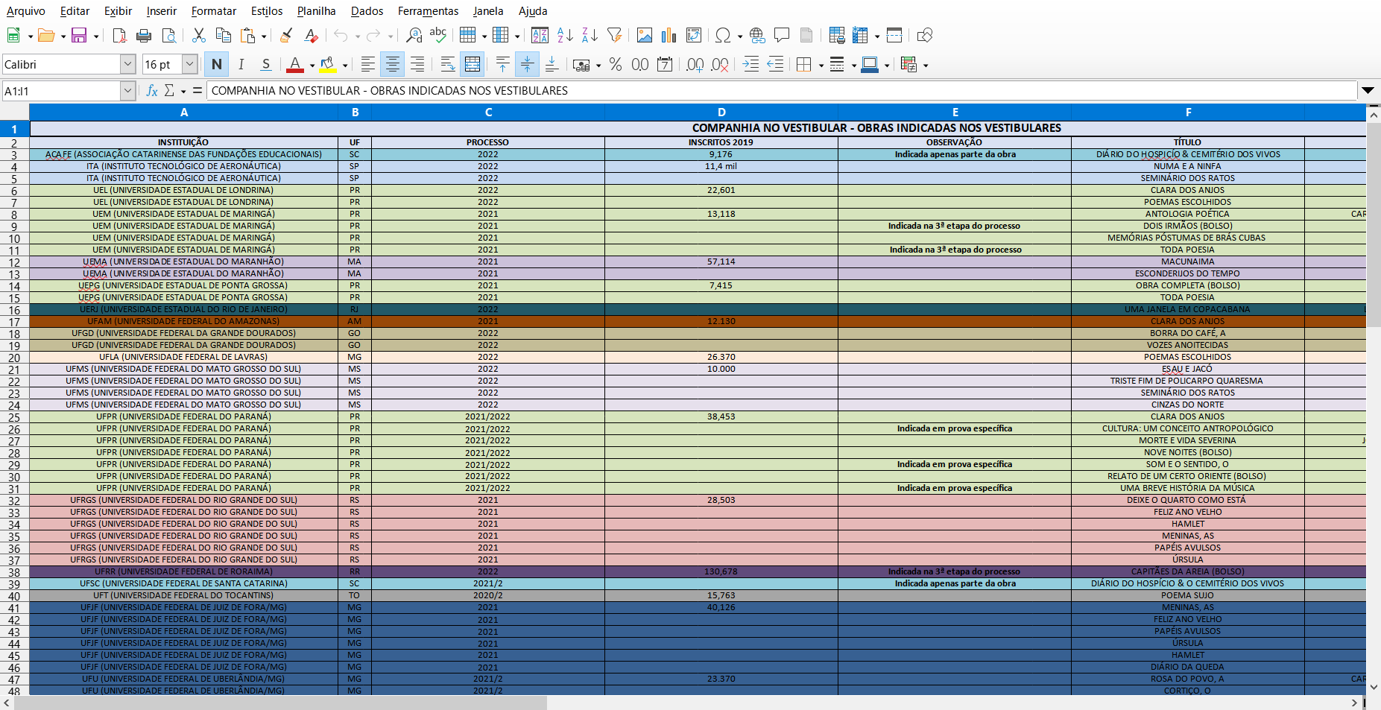This screenshot has width=1381, height=710.
Task: Select the row 16 header
Action: point(14,310)
